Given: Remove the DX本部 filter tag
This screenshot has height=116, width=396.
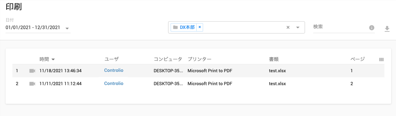Looking at the screenshot, I should coord(200,27).
